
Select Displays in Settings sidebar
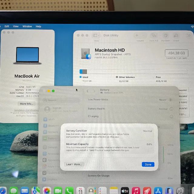[50, 179]
